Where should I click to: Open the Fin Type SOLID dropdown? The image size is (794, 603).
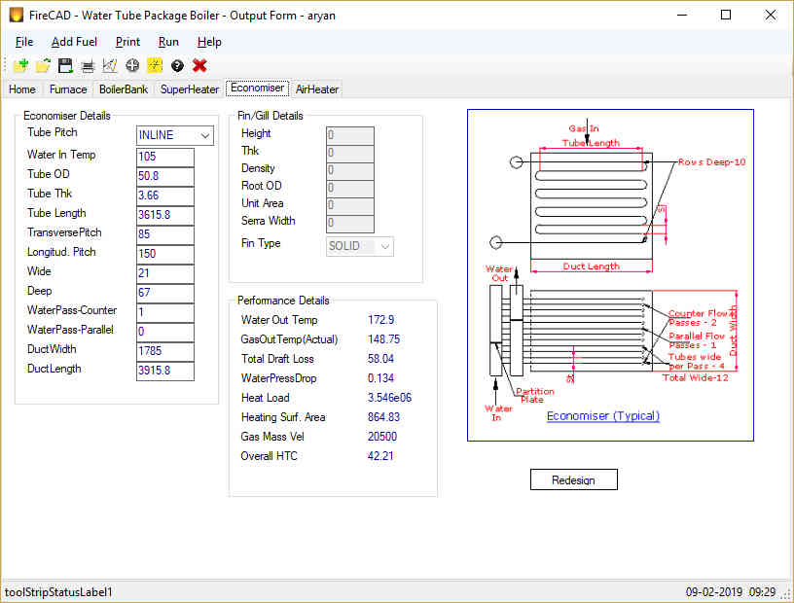(x=359, y=246)
